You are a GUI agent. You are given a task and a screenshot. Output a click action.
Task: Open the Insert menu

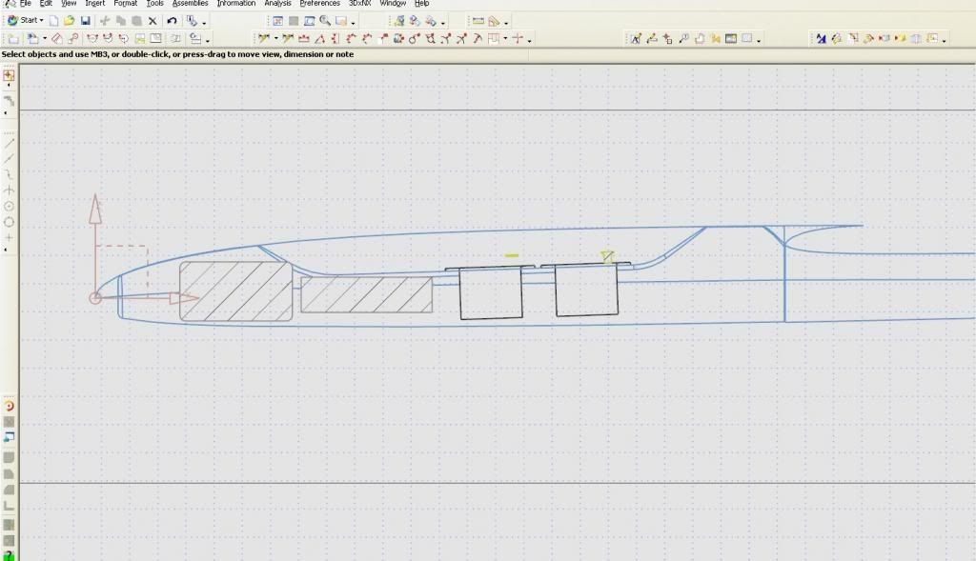[x=94, y=4]
